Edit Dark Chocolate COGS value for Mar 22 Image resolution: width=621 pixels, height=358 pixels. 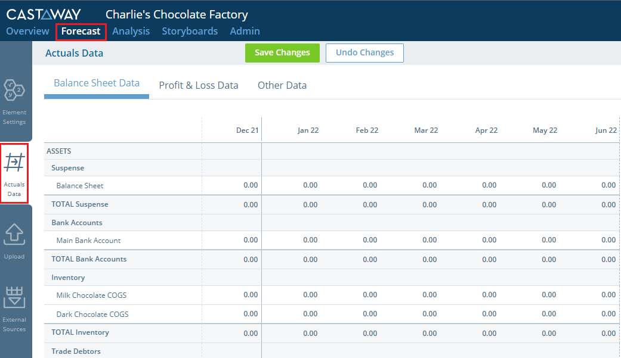[x=430, y=314]
